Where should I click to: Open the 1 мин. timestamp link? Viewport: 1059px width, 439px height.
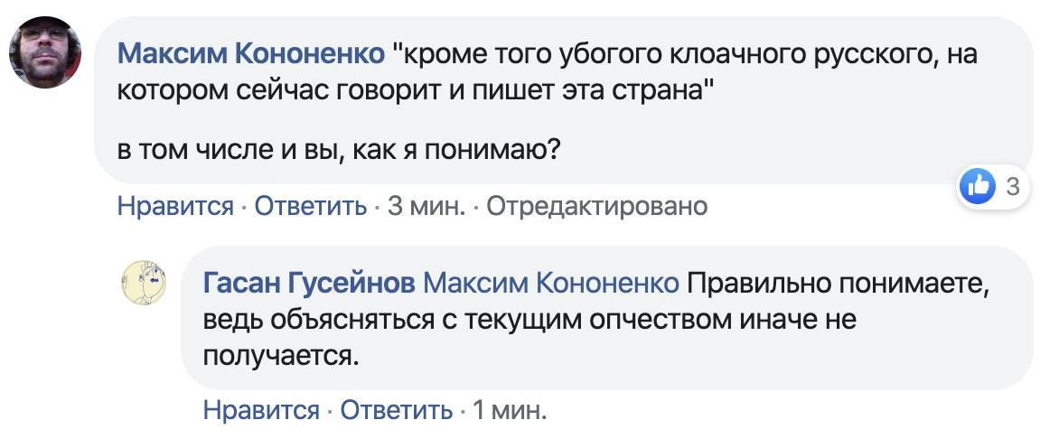pyautogui.click(x=511, y=410)
